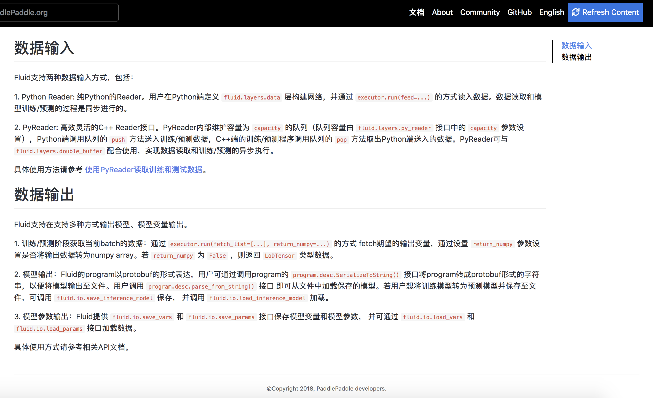Click the program.desc.SerializeToString() code snippet
The width and height of the screenshot is (653, 398).
[346, 275]
